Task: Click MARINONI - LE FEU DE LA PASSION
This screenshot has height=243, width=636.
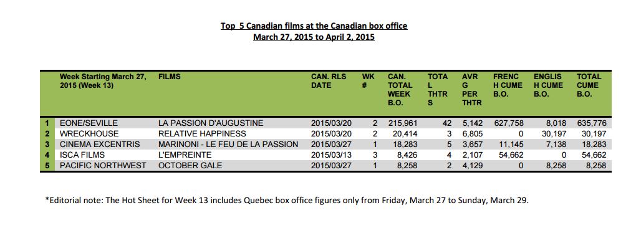Action: point(228,144)
